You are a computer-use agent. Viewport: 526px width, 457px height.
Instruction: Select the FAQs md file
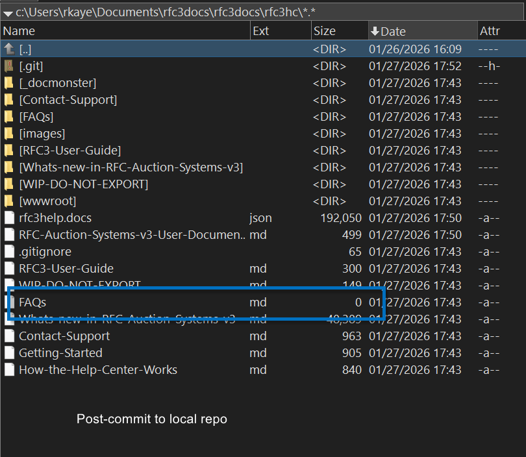coord(32,303)
